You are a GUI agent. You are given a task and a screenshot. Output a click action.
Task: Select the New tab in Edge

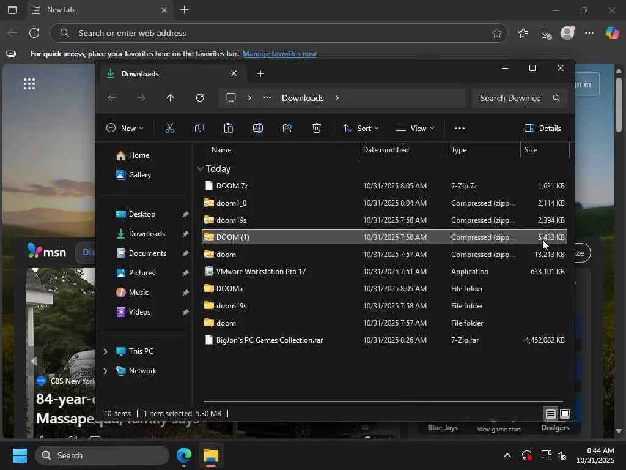pos(100,10)
